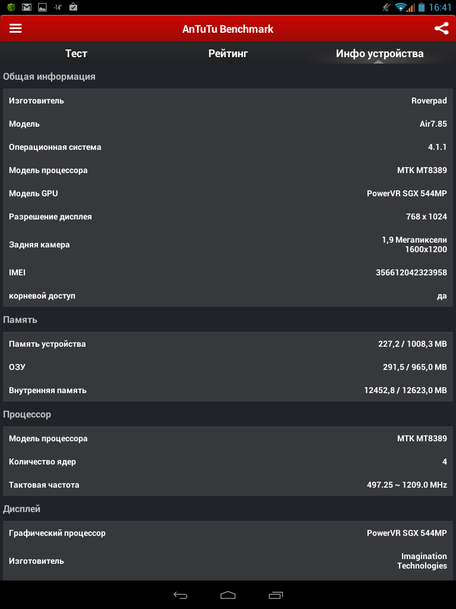Tap the IMEI row
456x609 pixels.
(x=228, y=272)
